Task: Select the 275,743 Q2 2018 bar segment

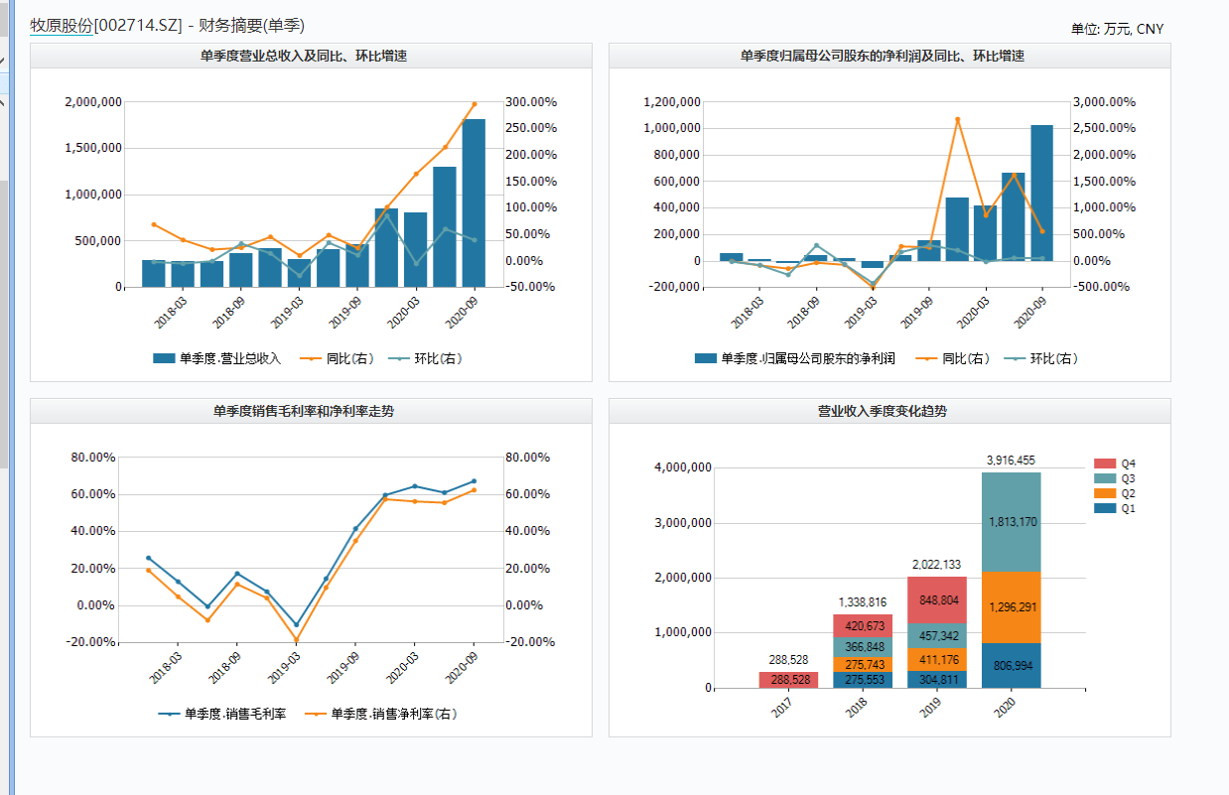Action: (x=862, y=665)
